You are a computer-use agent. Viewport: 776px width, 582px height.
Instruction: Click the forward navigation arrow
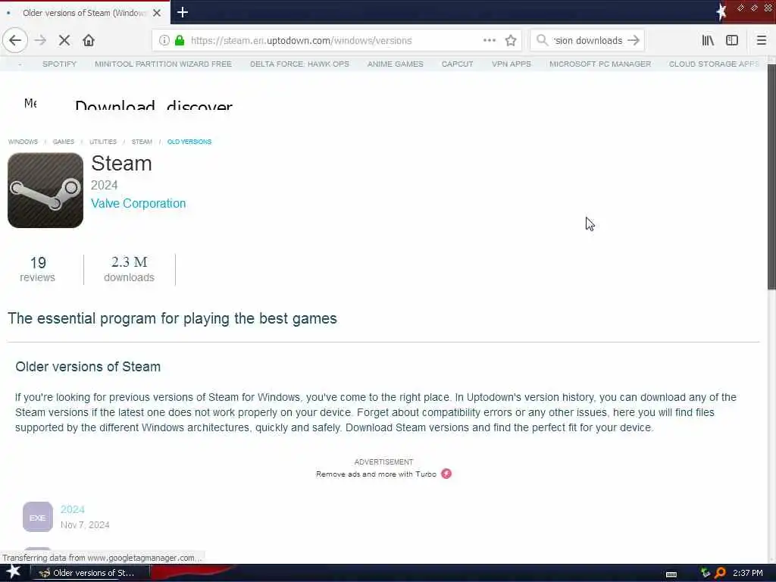(x=41, y=41)
